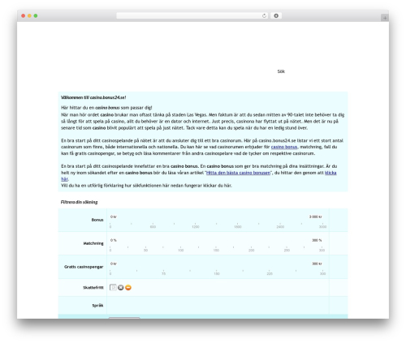The image size is (406, 343).
Task: Click the 50 mark on Matchning scale
Action: click(145, 251)
